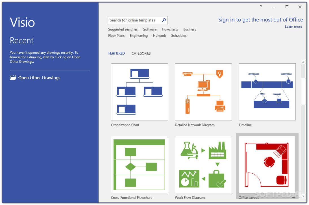
Task: Switch to the CATEGORIES tab
Action: click(x=141, y=53)
